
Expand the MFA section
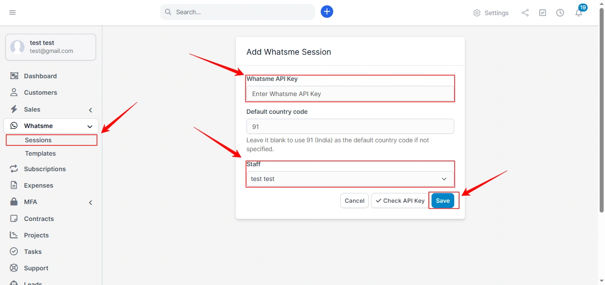(x=90, y=202)
